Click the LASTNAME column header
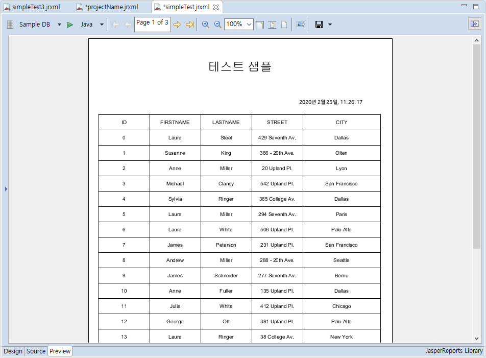486x358 pixels. pos(226,123)
